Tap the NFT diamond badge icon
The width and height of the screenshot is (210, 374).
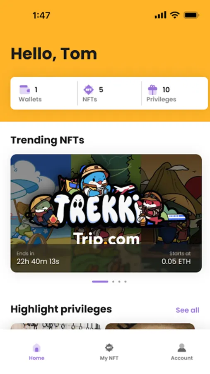click(89, 90)
